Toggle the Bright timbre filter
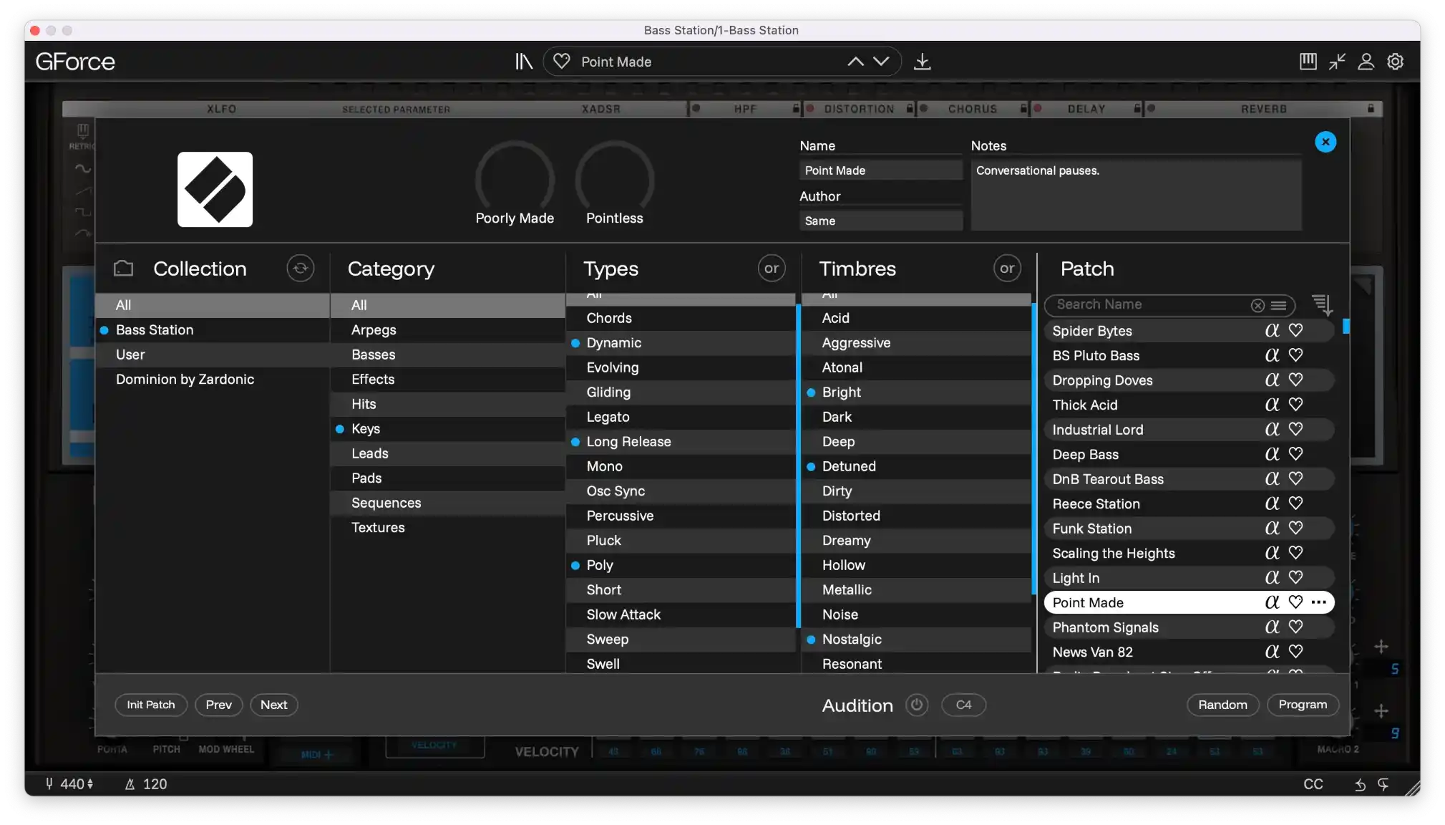The width and height of the screenshot is (1445, 825). 916,392
